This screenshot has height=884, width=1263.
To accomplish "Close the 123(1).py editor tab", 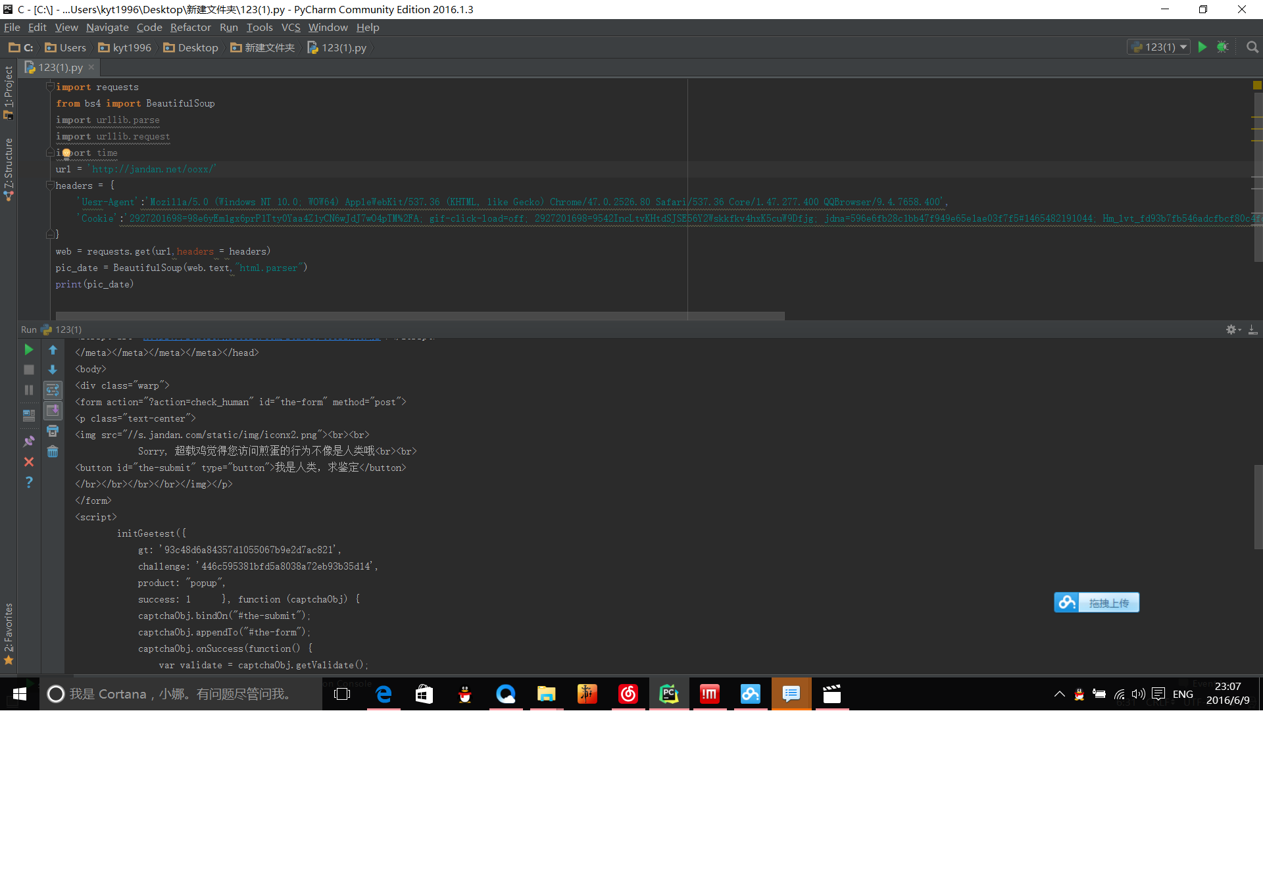I will coord(91,67).
